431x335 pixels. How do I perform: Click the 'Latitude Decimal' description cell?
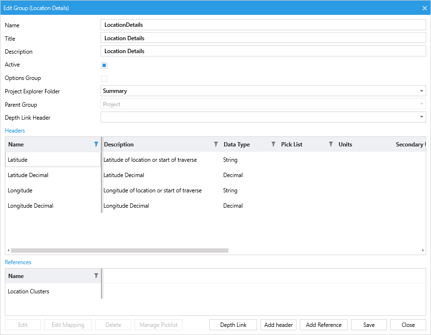[124, 175]
